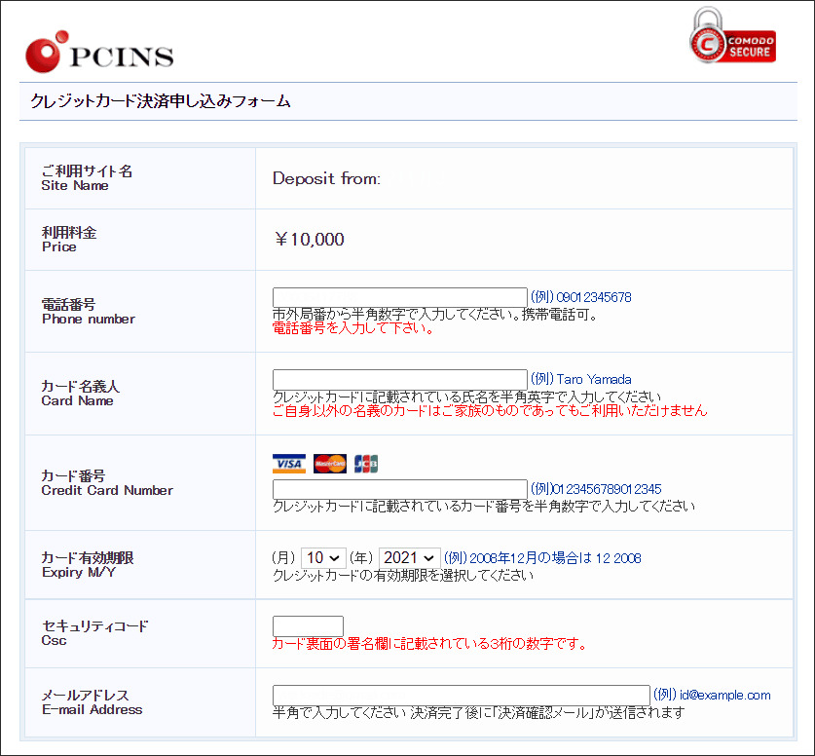The image size is (815, 756).
Task: Open the expiry month dropdown
Action: [324, 557]
